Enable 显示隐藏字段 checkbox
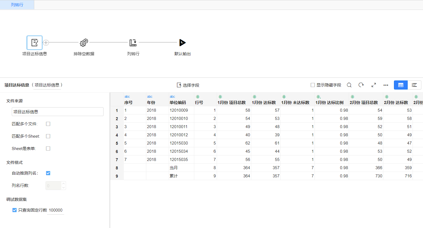 [313, 85]
